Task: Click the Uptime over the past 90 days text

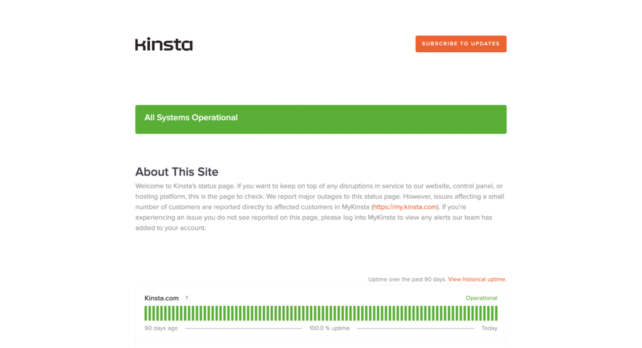Action: coord(407,279)
